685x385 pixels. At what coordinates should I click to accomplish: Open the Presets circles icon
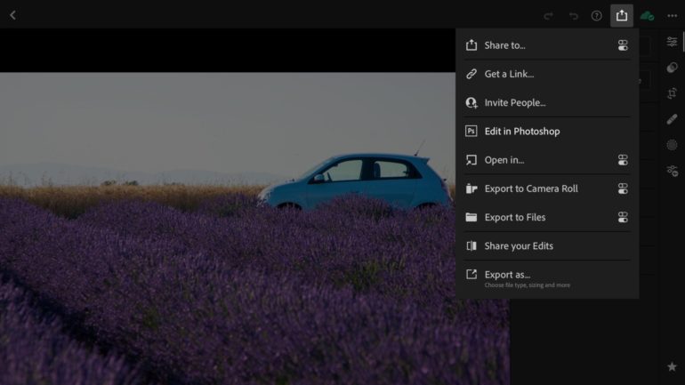pos(672,68)
